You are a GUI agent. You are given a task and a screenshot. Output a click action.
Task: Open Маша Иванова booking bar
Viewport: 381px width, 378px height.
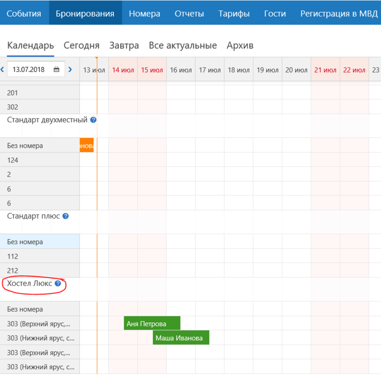[181, 338]
